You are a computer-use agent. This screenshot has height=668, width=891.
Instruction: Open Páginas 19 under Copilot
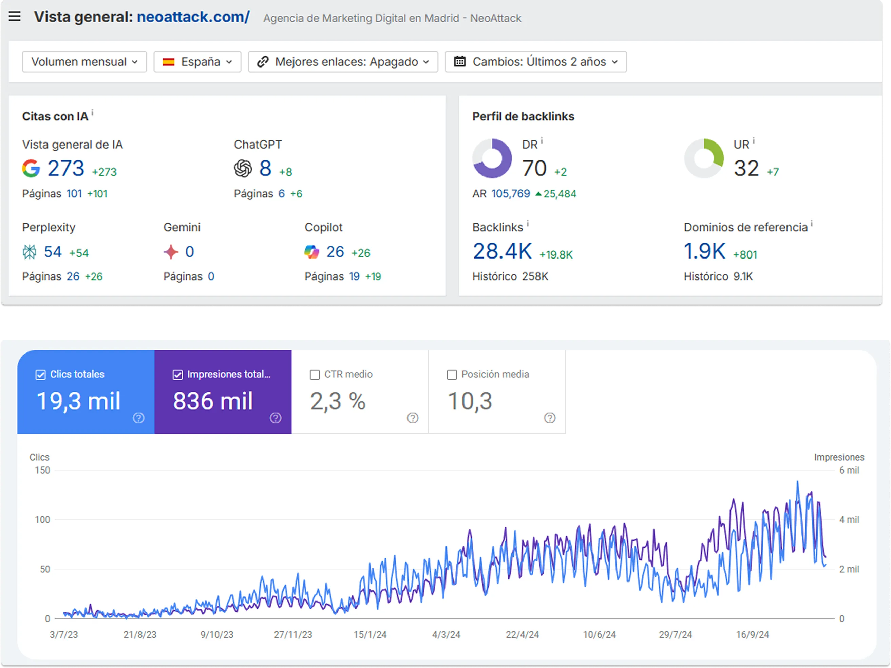tap(355, 276)
